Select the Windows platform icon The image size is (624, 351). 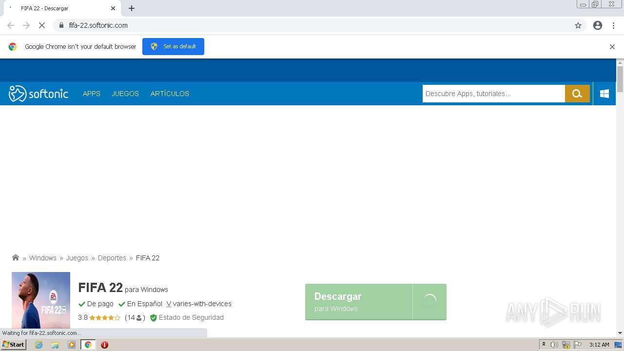[604, 94]
